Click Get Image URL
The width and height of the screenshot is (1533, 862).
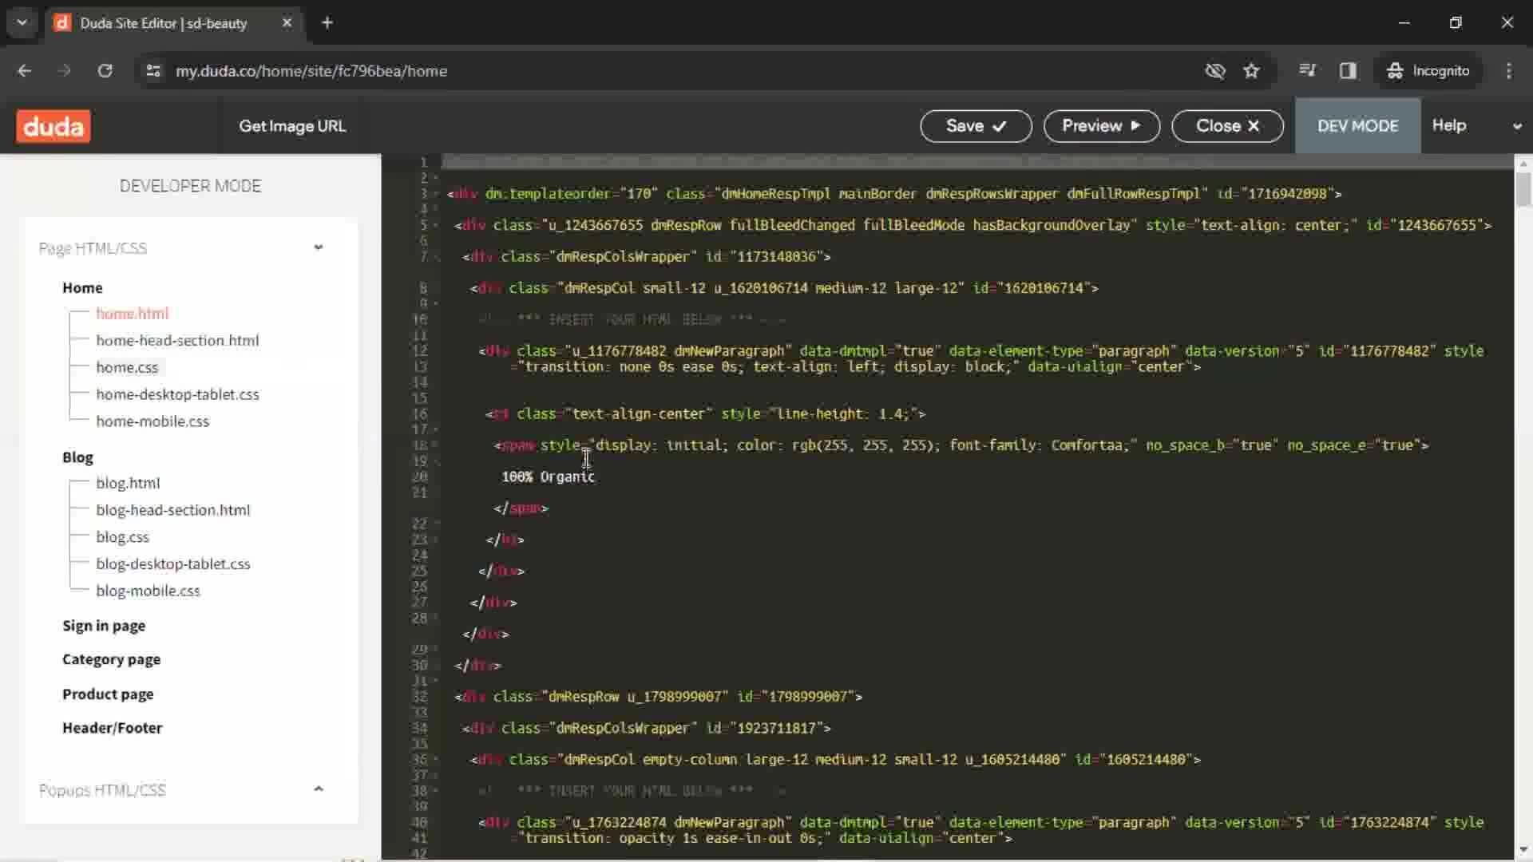click(292, 126)
